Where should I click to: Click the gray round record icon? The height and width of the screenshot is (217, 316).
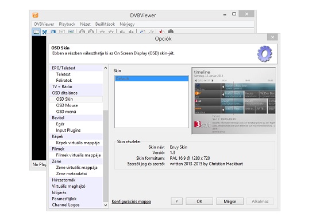point(171,31)
